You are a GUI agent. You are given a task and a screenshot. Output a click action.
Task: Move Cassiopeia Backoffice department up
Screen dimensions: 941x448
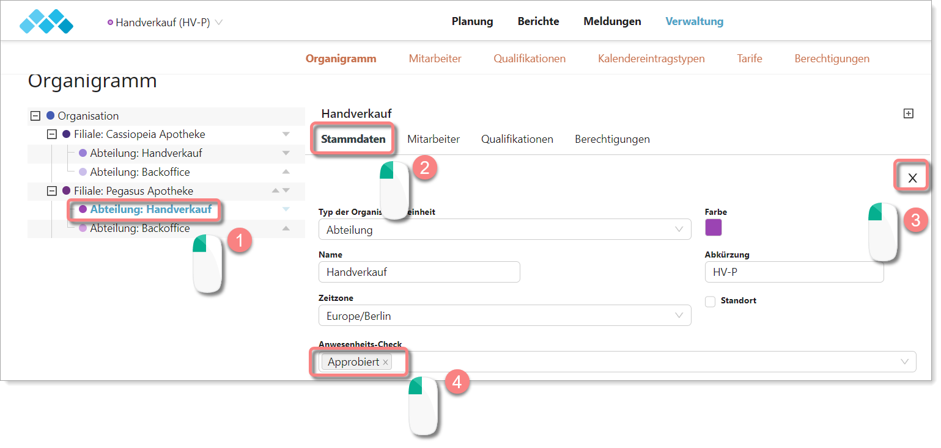click(286, 172)
